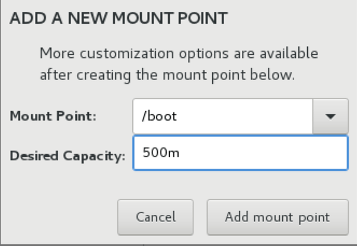This screenshot has height=246, width=357.
Task: Select the Mount Point: label
Action: pos(53,116)
